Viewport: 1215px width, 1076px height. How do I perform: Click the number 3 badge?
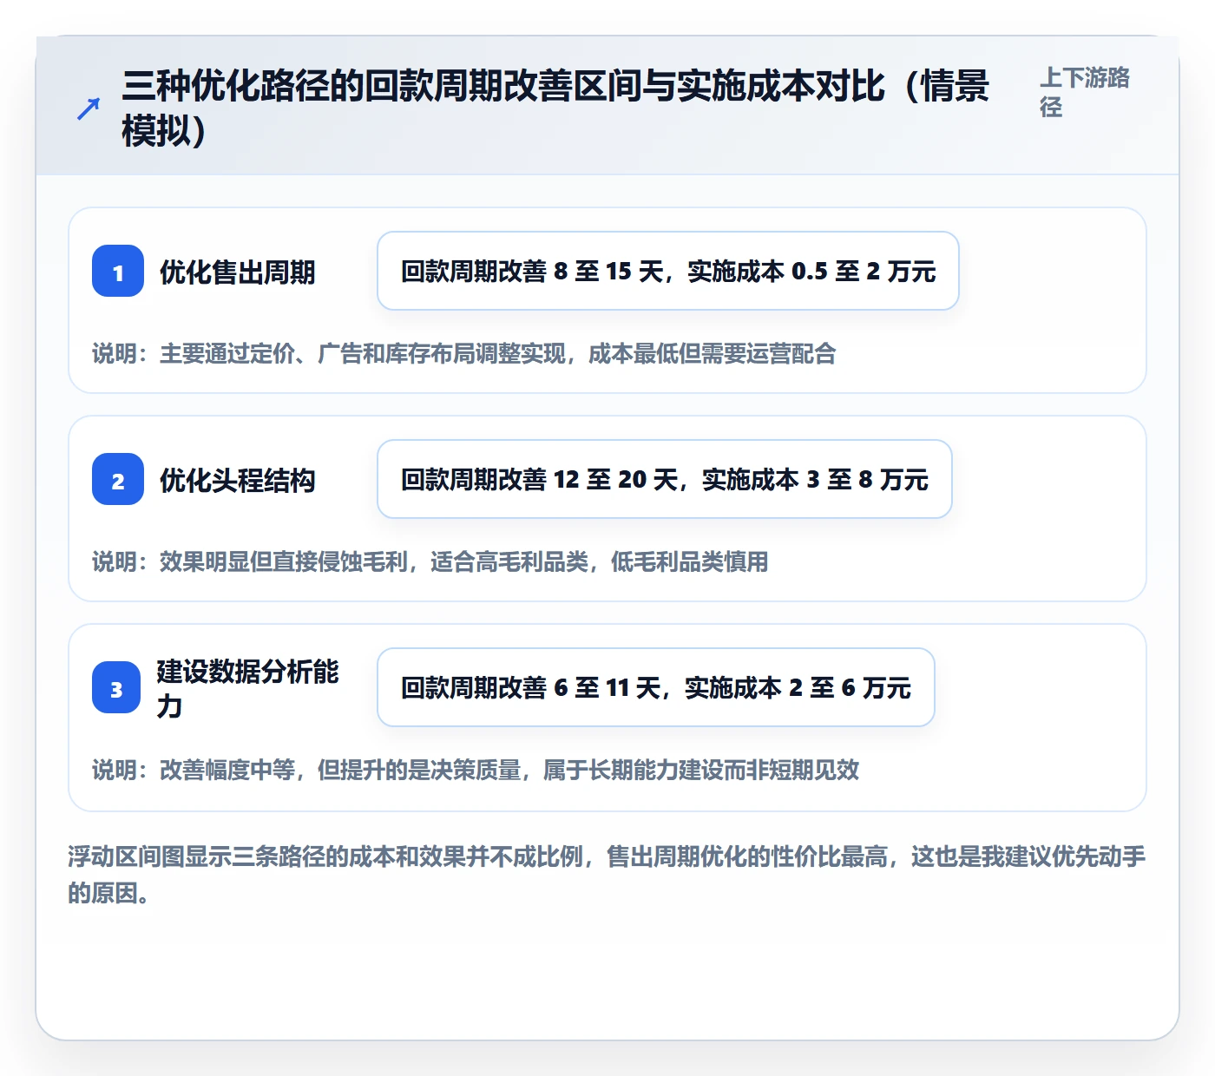tap(116, 687)
